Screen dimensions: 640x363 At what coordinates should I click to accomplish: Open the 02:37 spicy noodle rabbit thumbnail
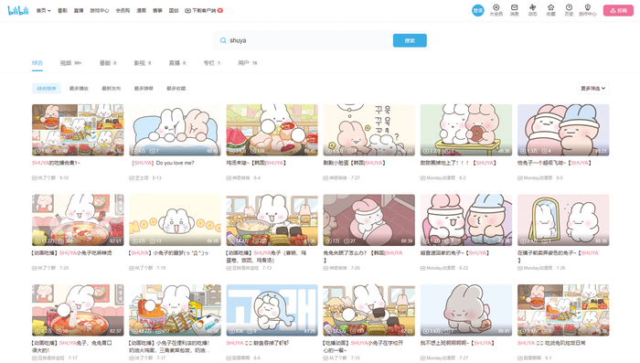(78, 310)
